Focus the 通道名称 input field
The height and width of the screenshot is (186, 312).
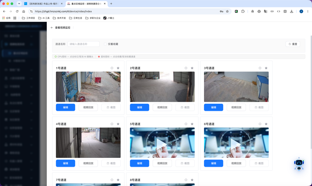coord(83,44)
